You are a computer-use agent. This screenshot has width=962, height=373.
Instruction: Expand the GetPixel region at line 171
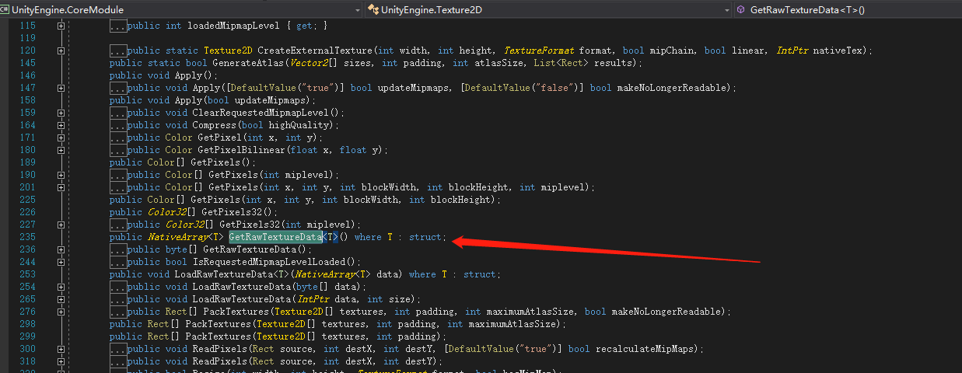(61, 138)
